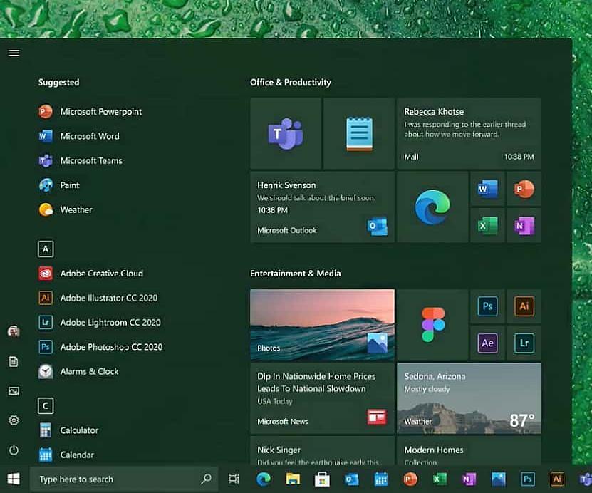
Task: Open Settings gear in Start sidebar
Action: [14, 420]
